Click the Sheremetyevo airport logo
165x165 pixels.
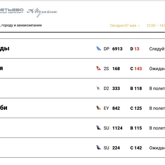coord(12,11)
